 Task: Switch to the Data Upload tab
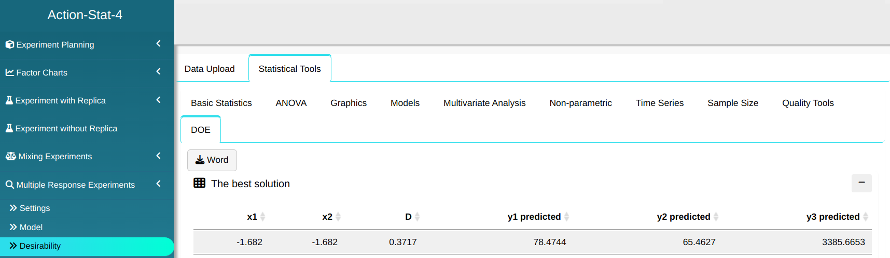click(x=210, y=69)
